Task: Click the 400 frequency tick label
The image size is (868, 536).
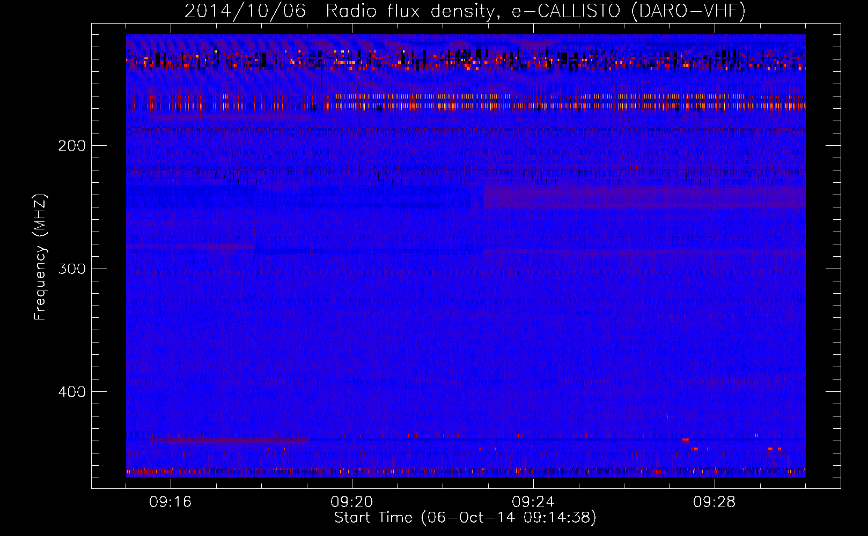Action: (x=72, y=392)
